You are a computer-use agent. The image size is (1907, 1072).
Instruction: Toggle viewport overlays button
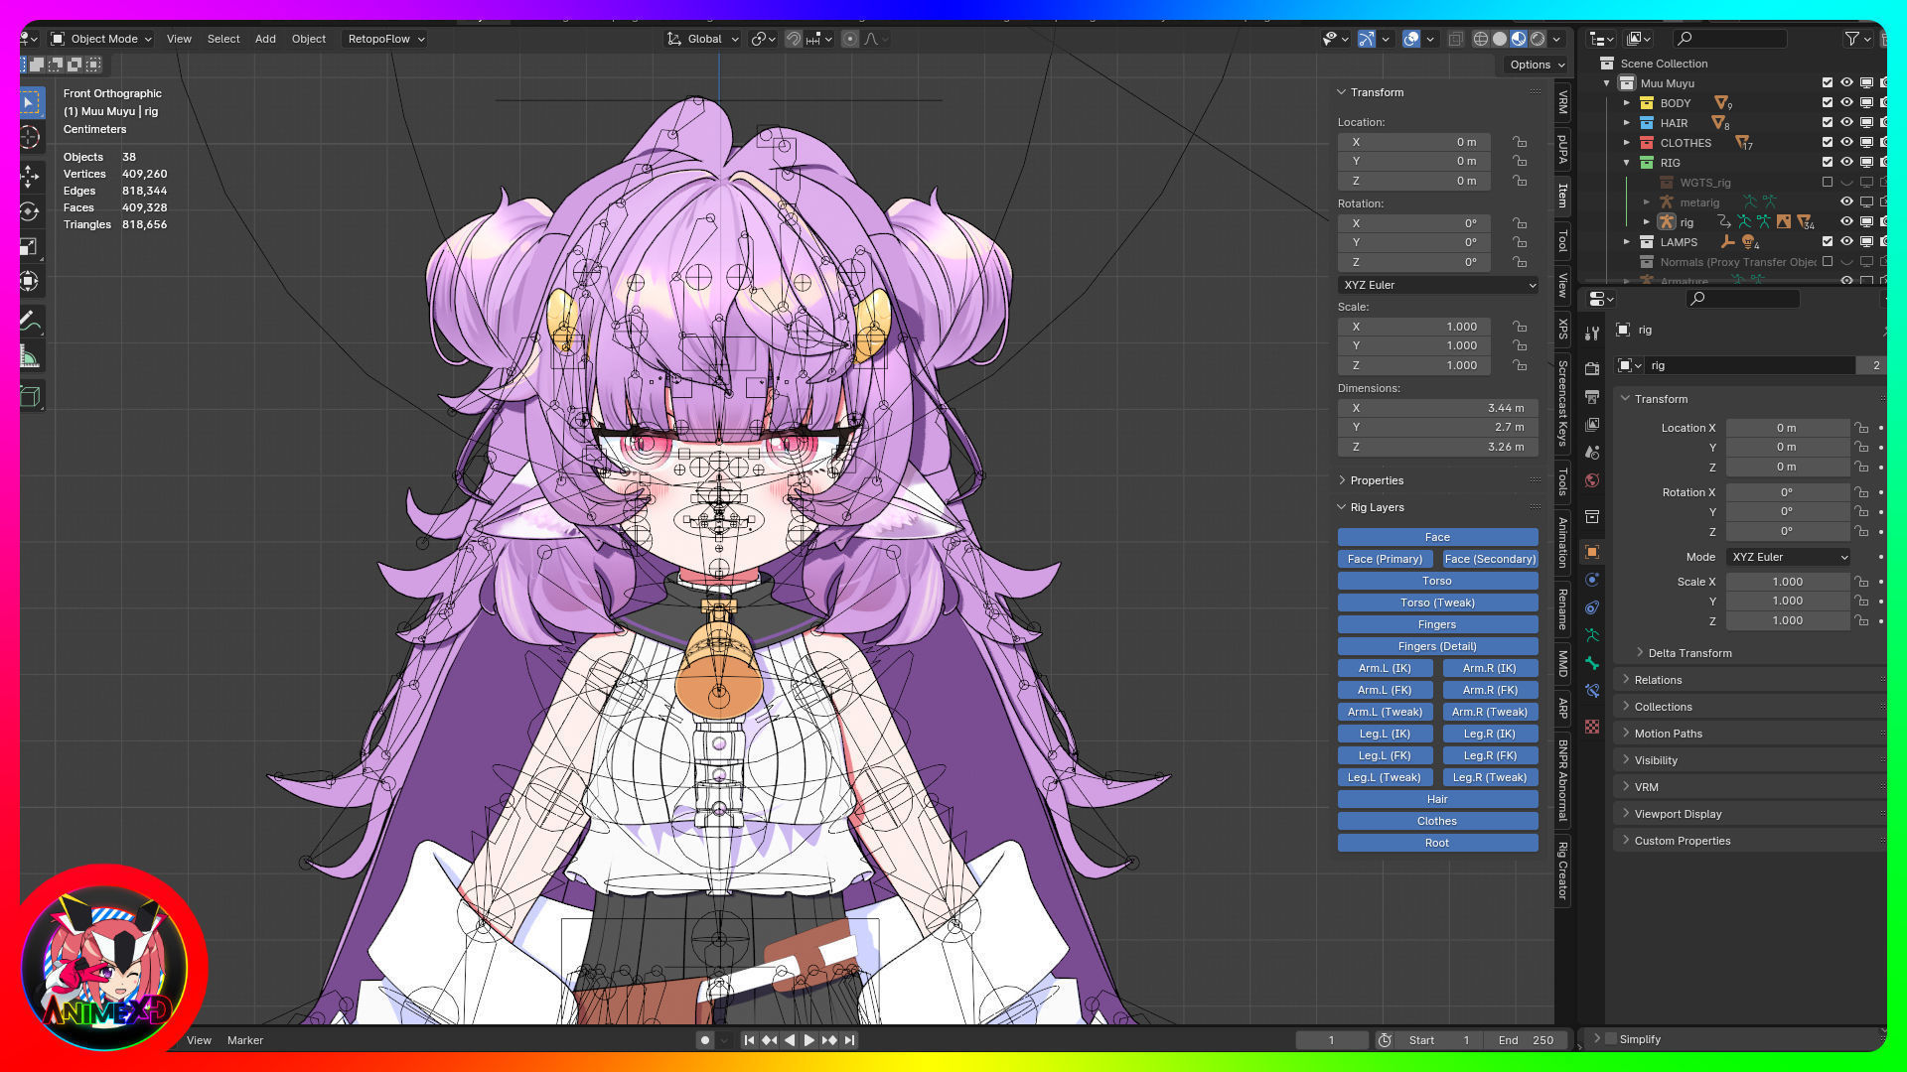[1410, 39]
